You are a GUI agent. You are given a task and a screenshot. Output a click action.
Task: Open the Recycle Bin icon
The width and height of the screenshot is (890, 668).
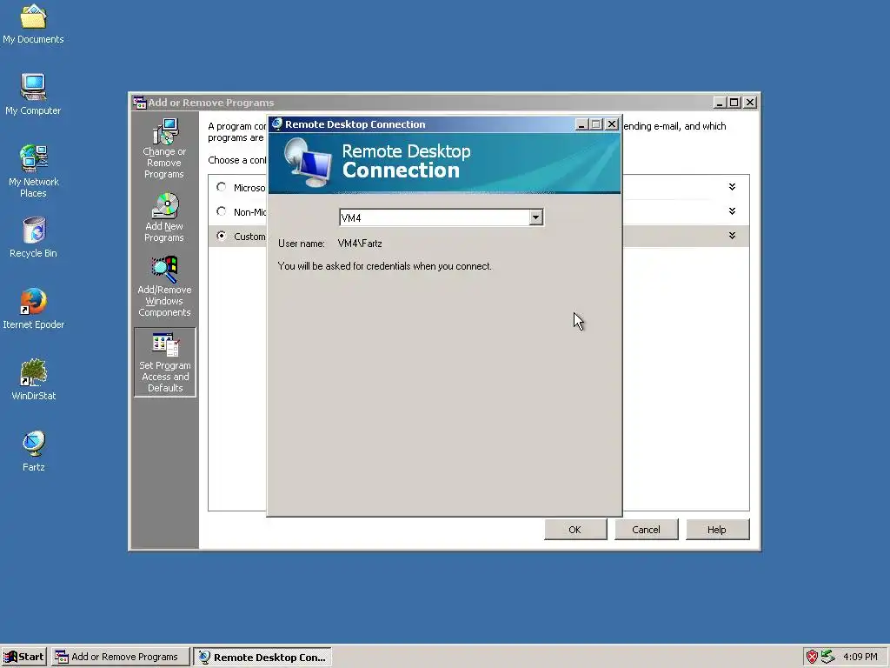click(x=34, y=237)
